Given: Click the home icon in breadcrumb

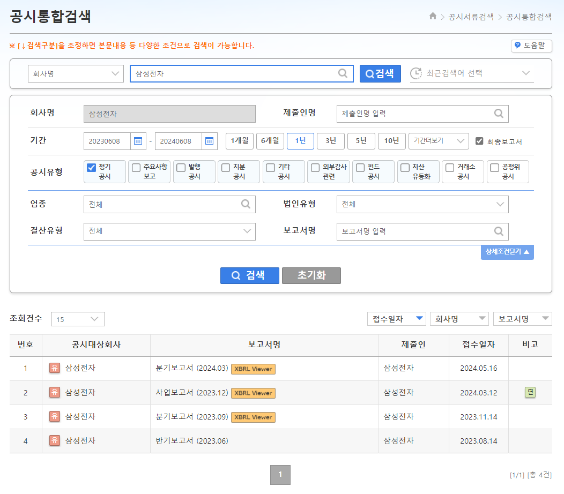Looking at the screenshot, I should (x=433, y=16).
